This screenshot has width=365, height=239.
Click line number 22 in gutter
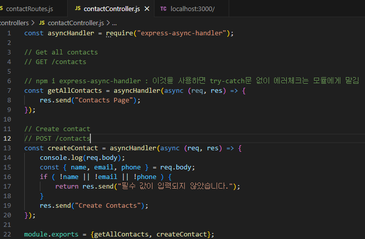pos(7,234)
